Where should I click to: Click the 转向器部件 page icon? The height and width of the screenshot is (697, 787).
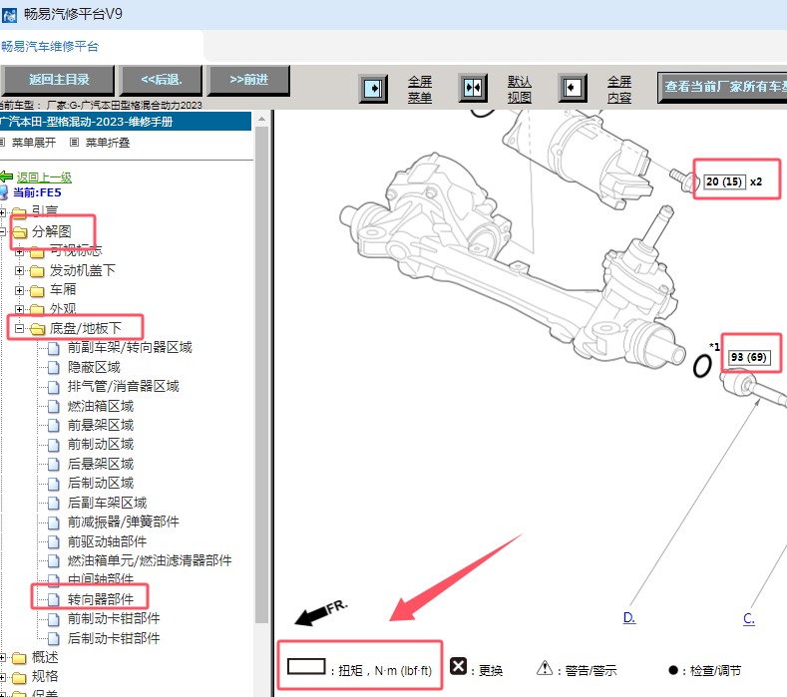point(54,599)
